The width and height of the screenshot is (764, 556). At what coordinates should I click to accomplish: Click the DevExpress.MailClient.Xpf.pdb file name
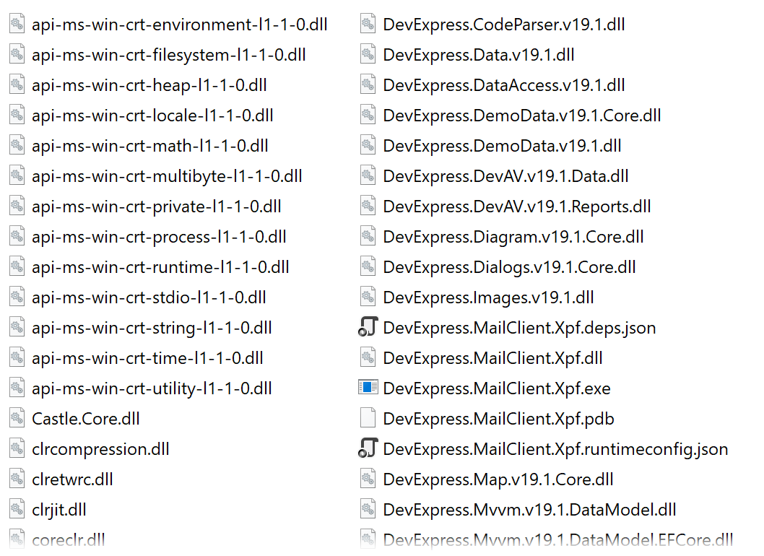point(498,419)
